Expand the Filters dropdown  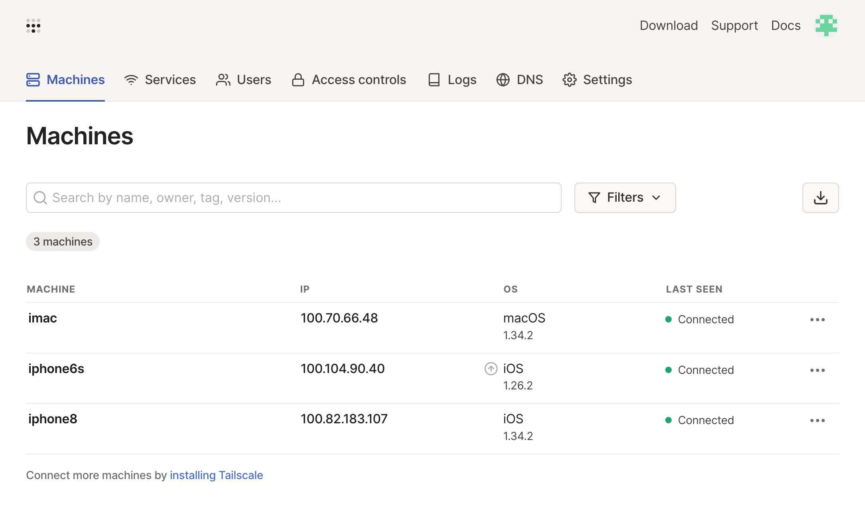[x=625, y=198]
